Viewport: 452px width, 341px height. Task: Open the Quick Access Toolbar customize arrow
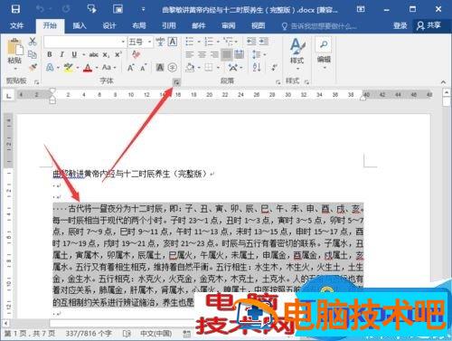pyautogui.click(x=143, y=9)
